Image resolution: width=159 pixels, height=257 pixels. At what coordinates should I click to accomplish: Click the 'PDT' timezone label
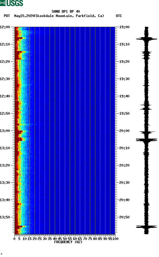(7, 16)
